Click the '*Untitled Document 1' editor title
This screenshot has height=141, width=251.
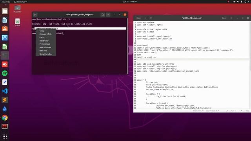pos(192,18)
